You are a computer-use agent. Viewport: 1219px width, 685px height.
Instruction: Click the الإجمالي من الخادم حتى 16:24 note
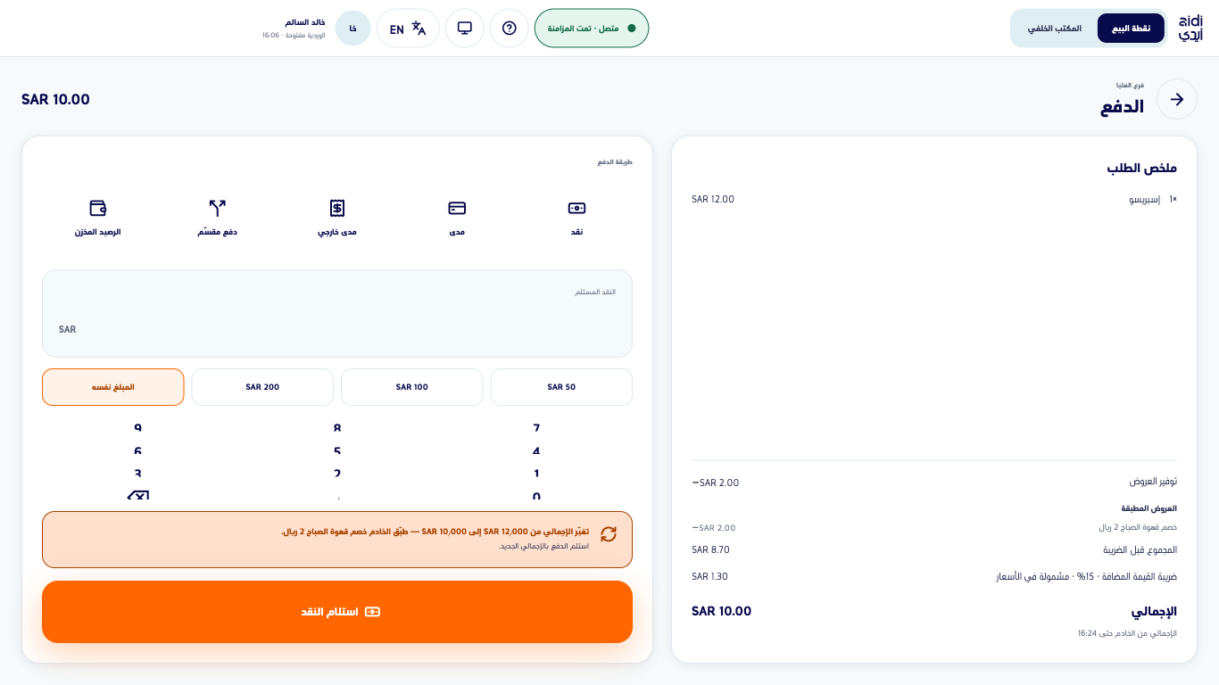click(1127, 633)
